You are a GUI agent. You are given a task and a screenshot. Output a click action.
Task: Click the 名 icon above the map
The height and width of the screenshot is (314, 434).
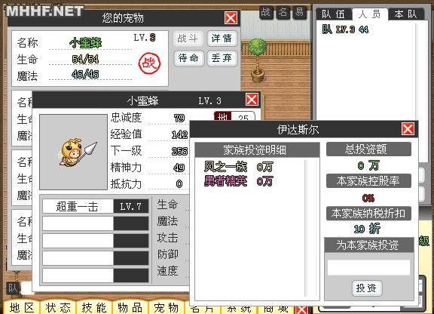point(283,12)
